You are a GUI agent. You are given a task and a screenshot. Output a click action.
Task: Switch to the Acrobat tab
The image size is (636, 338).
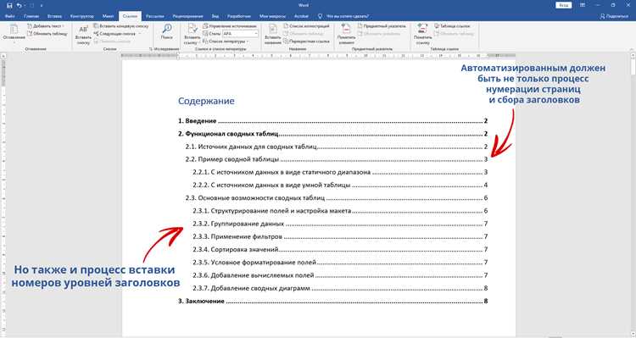(x=301, y=16)
